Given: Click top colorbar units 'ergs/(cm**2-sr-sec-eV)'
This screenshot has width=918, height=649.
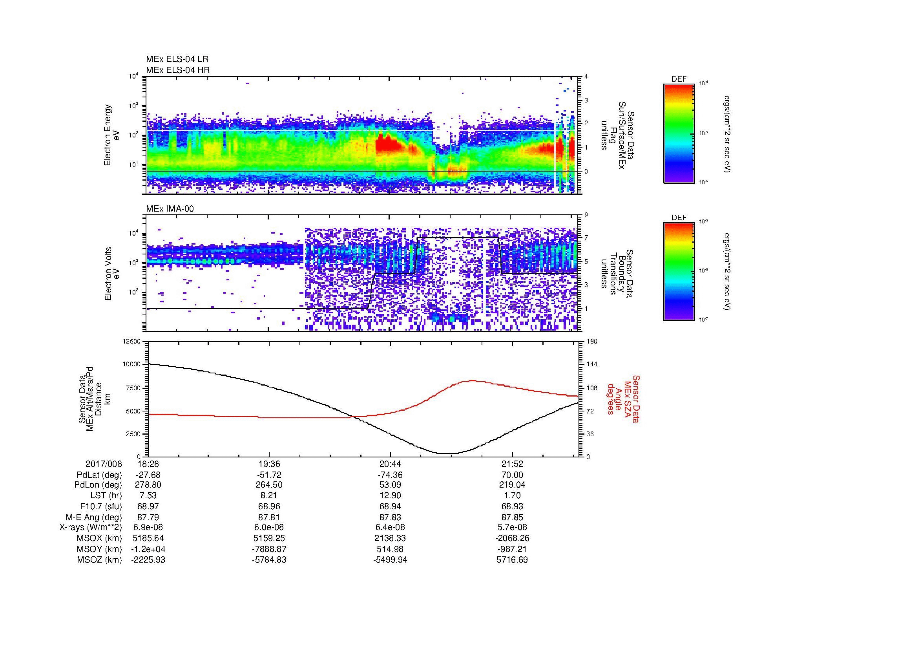Looking at the screenshot, I should point(728,134).
